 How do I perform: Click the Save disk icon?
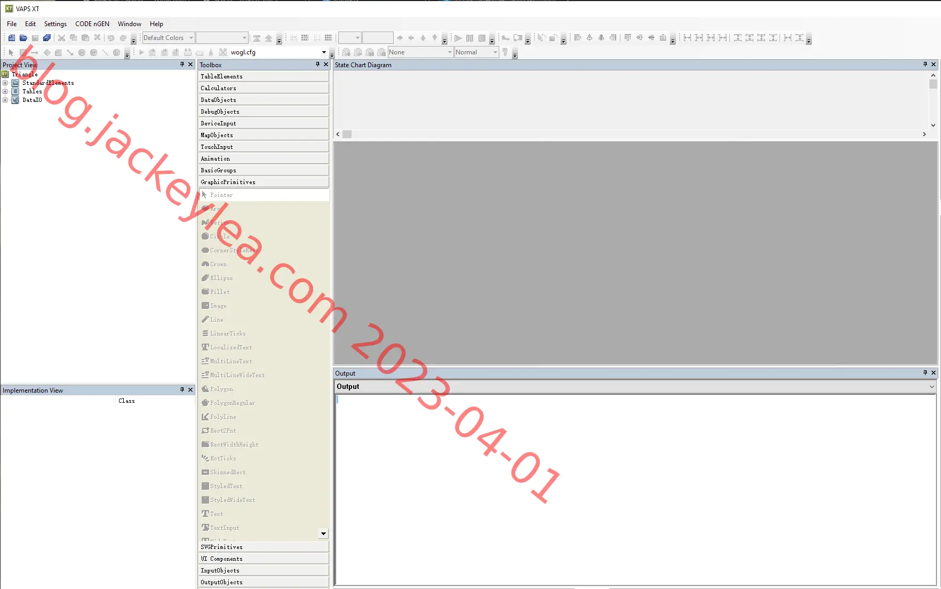[35, 38]
